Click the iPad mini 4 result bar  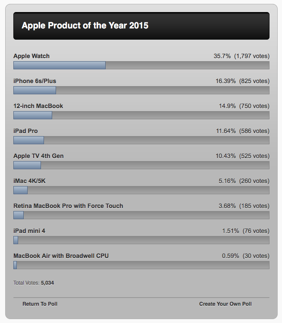(141, 240)
